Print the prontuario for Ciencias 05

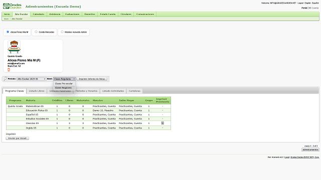click(163, 123)
